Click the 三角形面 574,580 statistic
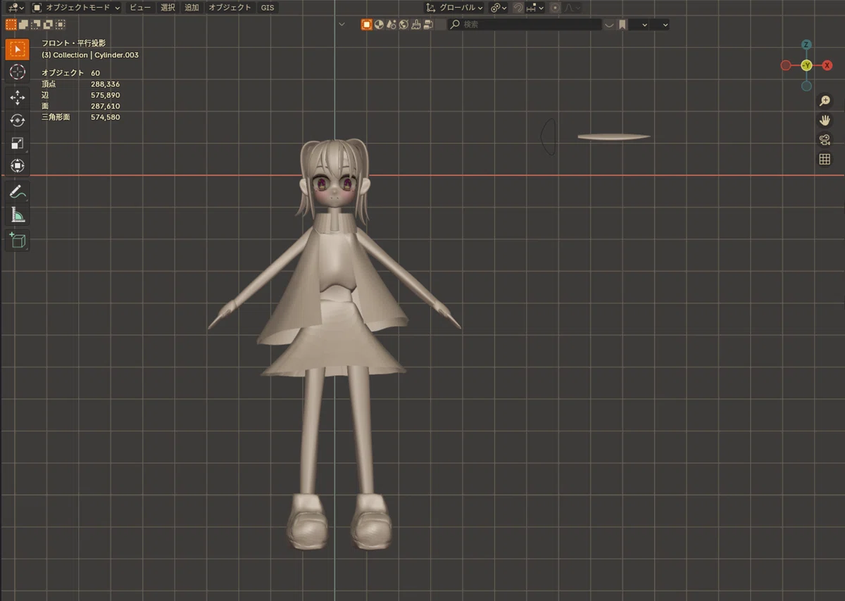845x601 pixels. click(80, 117)
